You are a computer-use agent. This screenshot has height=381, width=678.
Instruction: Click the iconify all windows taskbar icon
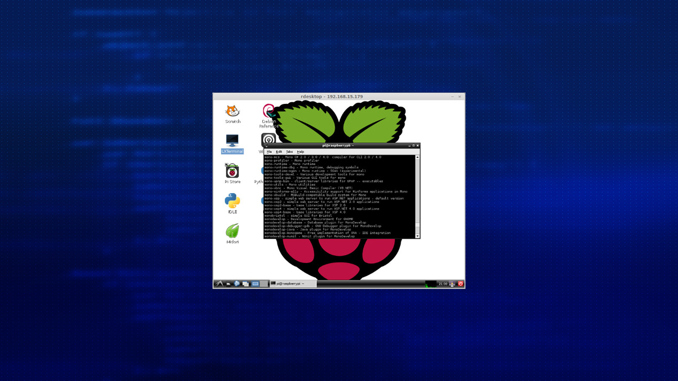[x=246, y=284]
